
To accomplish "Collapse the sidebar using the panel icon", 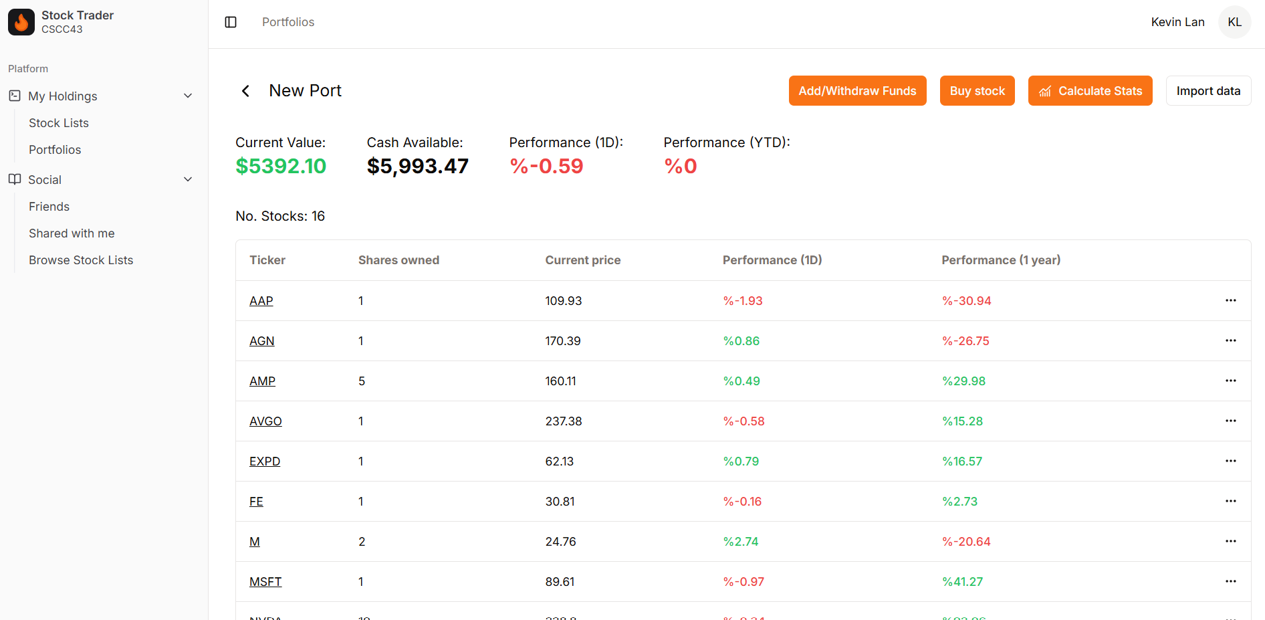I will coord(230,21).
